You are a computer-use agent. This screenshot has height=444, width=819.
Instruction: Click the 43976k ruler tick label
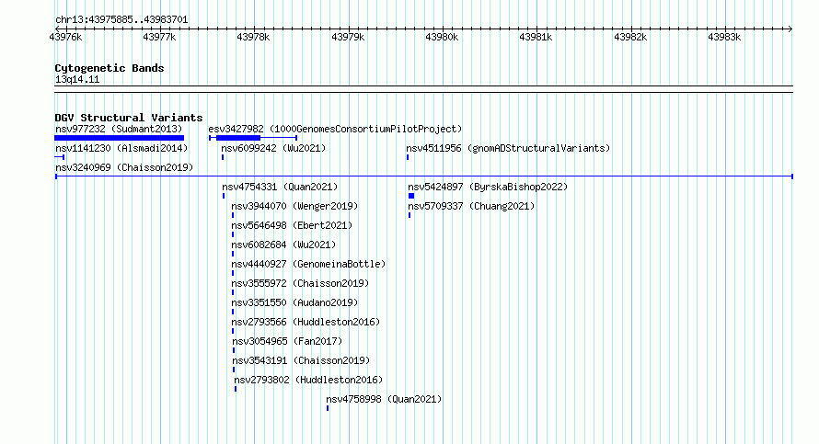coord(65,37)
